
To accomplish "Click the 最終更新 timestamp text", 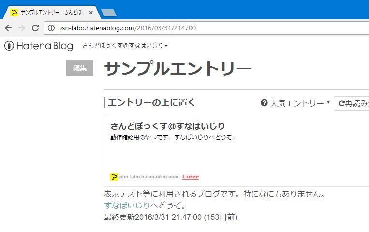I will point(171,217).
